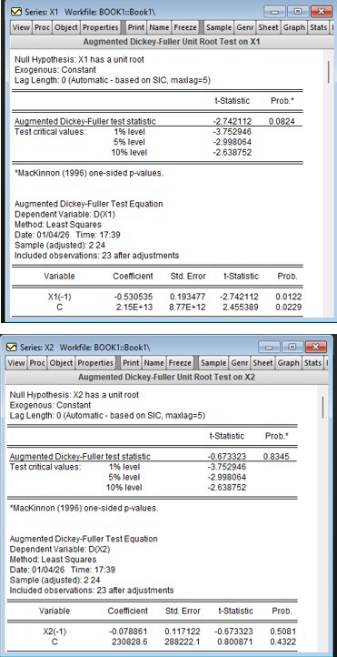Viewport: 337px width, 657px height.
Task: Click 'Null Hypothesis: X1 has a unit root' line
Action: (x=79, y=60)
